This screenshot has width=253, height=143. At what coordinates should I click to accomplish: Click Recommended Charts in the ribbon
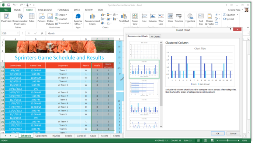[92, 19]
